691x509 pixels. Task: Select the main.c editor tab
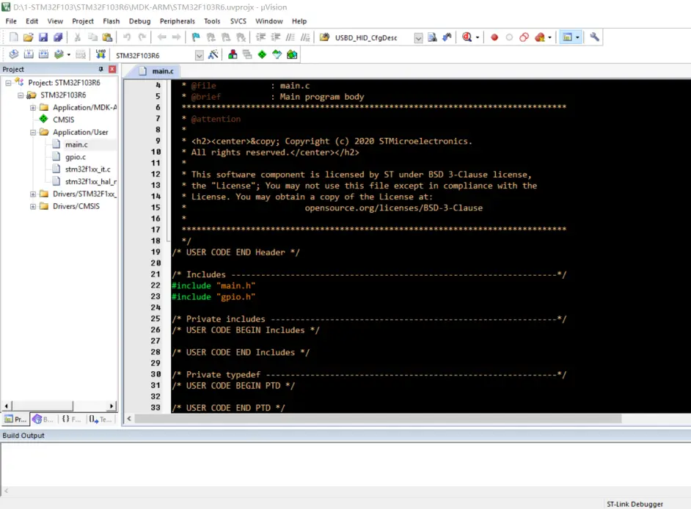[156, 71]
